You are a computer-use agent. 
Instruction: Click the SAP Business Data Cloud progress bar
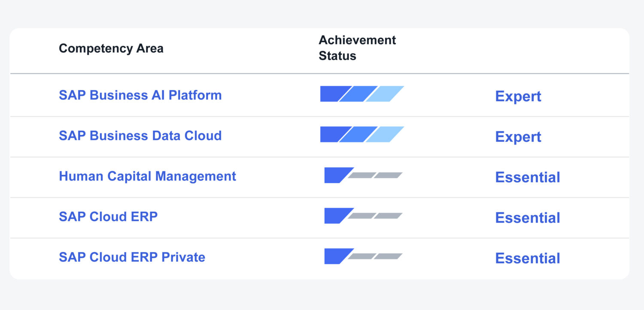pyautogui.click(x=362, y=134)
